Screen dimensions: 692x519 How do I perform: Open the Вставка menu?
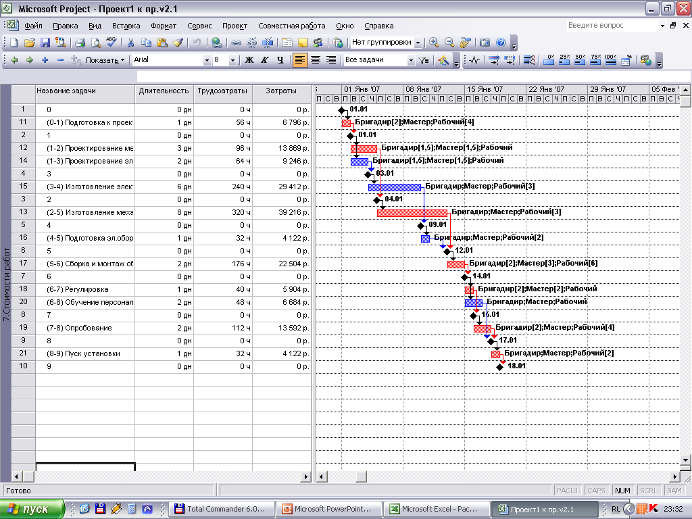point(126,26)
